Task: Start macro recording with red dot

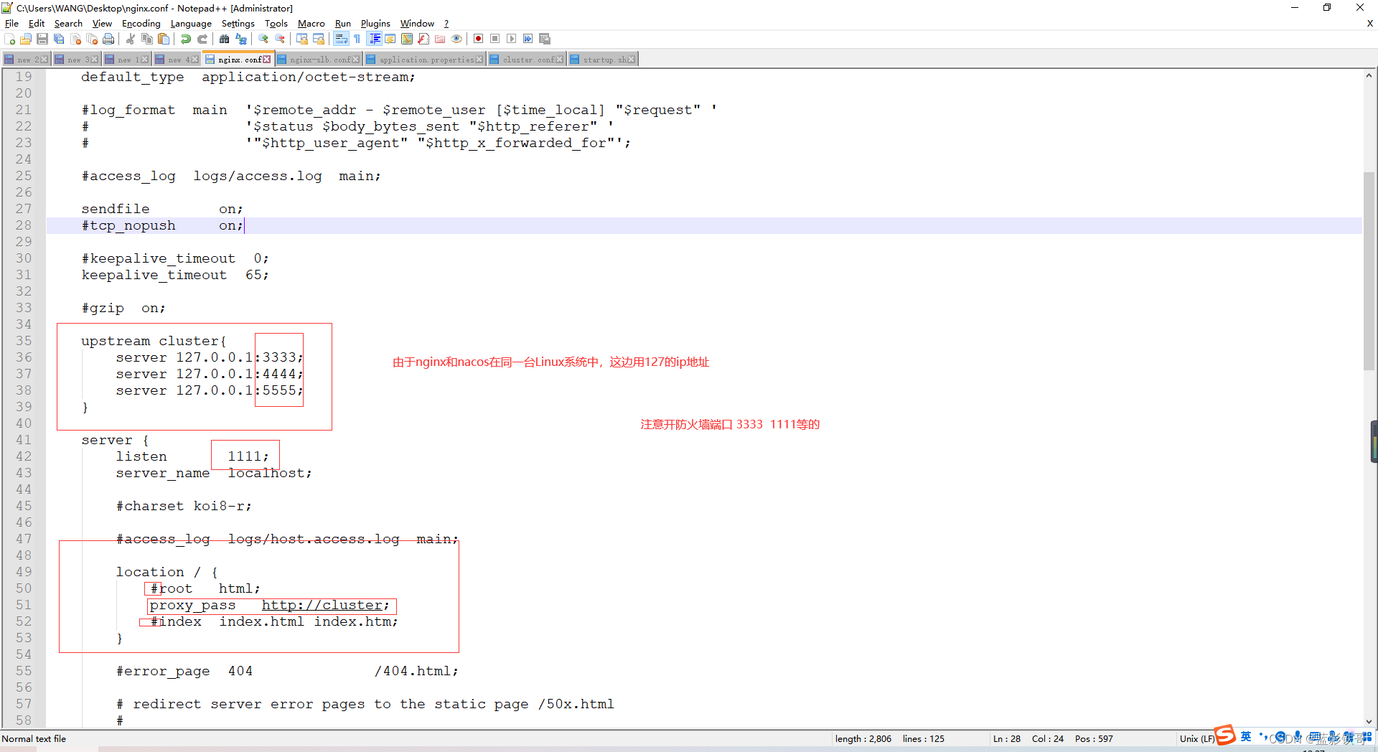Action: pyautogui.click(x=479, y=39)
